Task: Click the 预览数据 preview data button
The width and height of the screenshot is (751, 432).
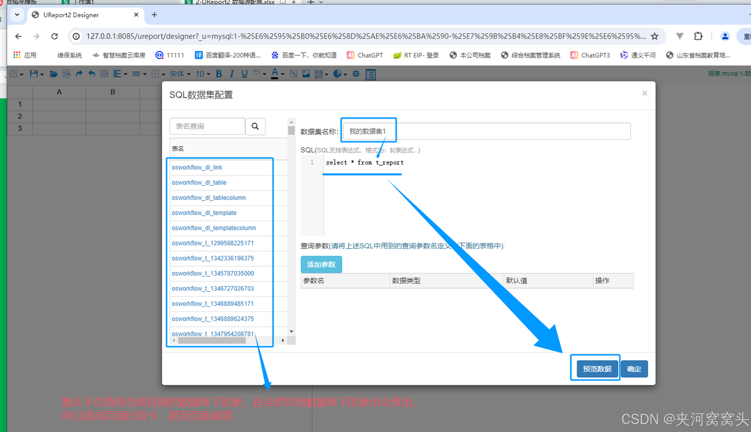Action: [597, 369]
